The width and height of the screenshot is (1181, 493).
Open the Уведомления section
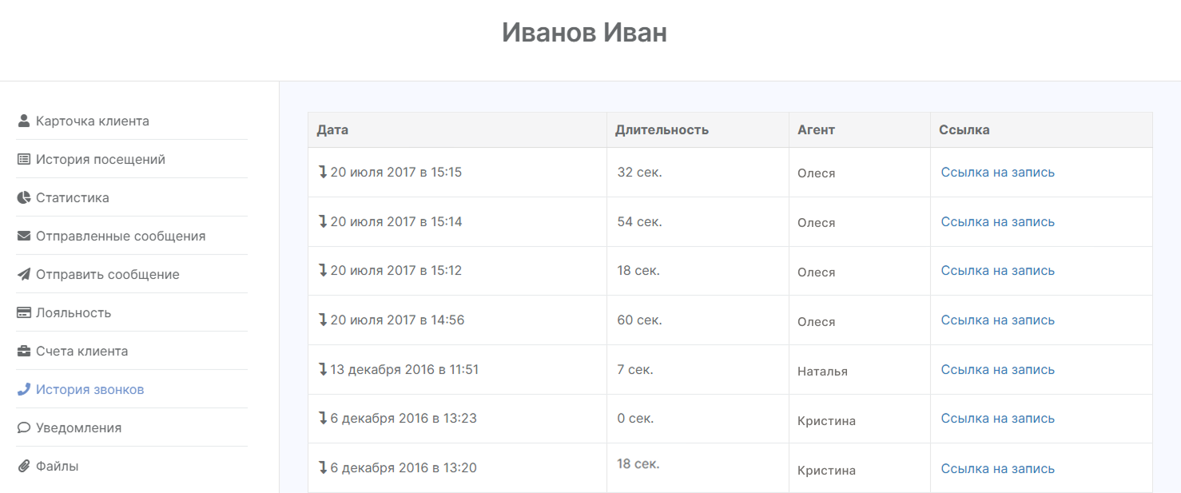coord(78,428)
